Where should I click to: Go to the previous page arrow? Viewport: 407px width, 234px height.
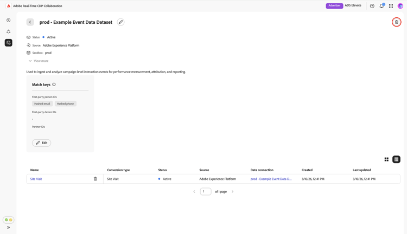(x=194, y=192)
